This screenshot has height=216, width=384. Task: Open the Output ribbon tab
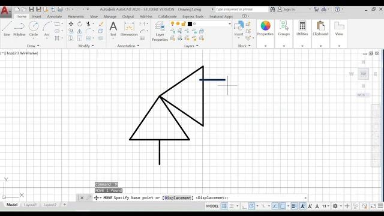(128, 16)
